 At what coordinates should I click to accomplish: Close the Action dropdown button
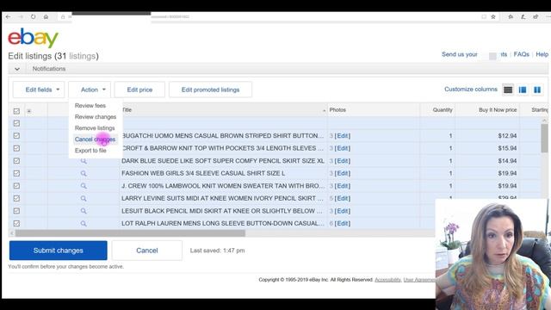(x=90, y=90)
